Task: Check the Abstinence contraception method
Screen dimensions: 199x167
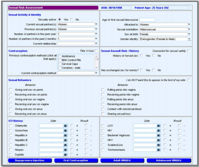Action: 60,56
